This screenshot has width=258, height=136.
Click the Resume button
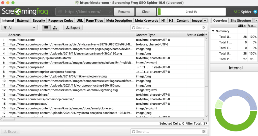[x=124, y=12]
